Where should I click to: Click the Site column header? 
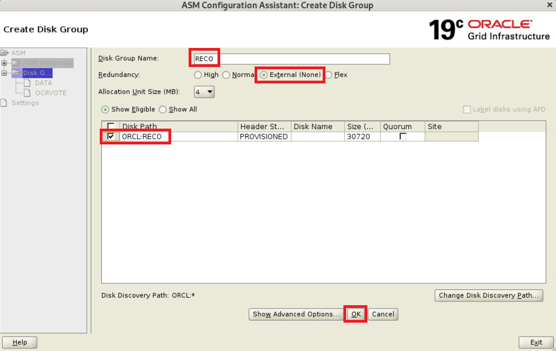(451, 126)
